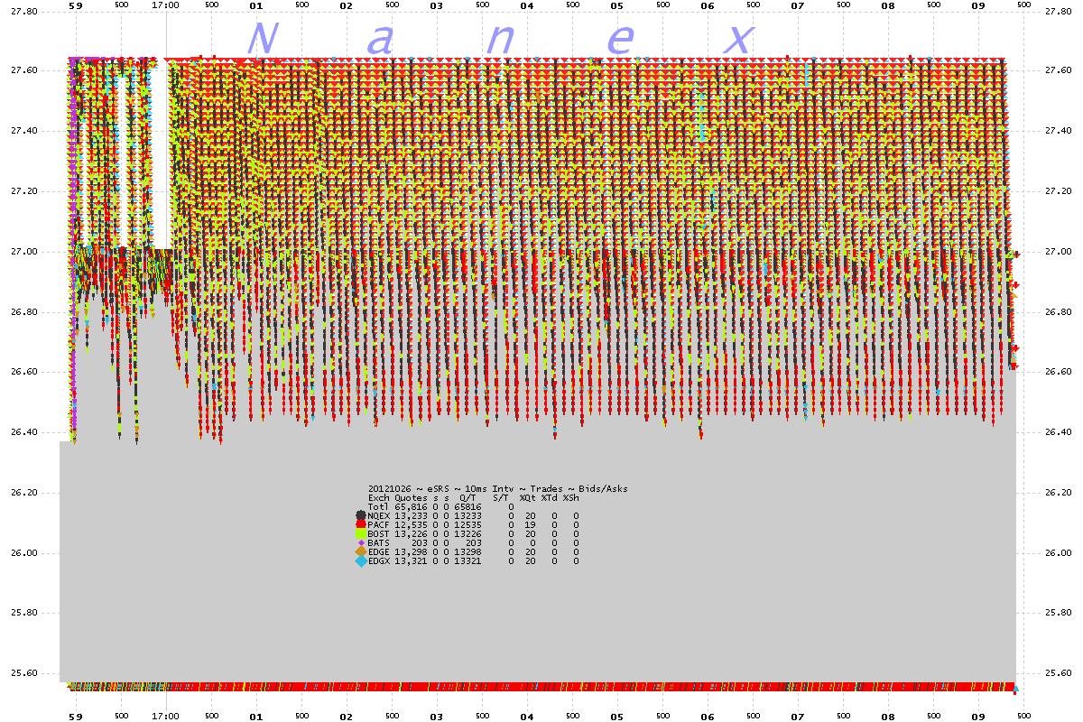Viewport: 1083px width, 722px height.
Task: Click the red PACF legend marker
Action: [361, 524]
